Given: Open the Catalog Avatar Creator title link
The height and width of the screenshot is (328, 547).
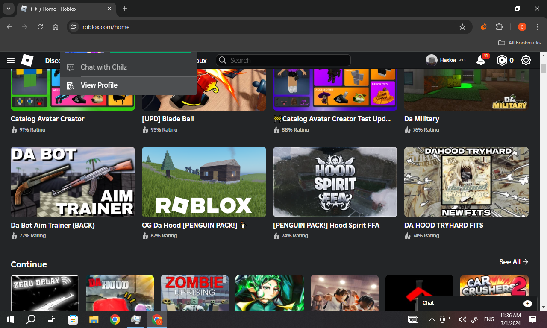Looking at the screenshot, I should pyautogui.click(x=47, y=119).
